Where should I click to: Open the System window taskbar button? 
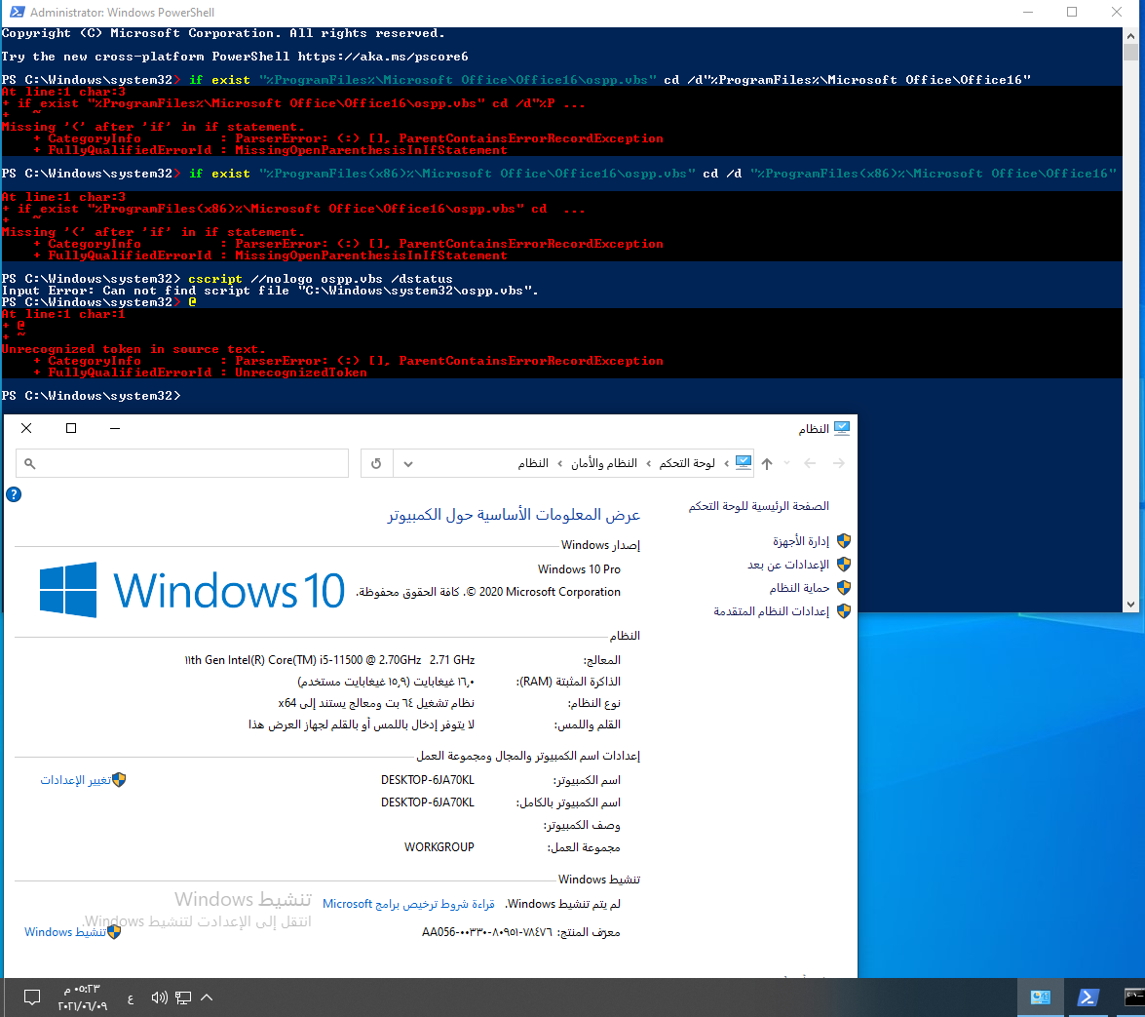coord(1040,997)
